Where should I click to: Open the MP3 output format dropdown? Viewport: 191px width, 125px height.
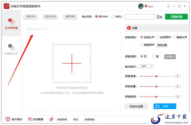pyautogui.click(x=146, y=66)
